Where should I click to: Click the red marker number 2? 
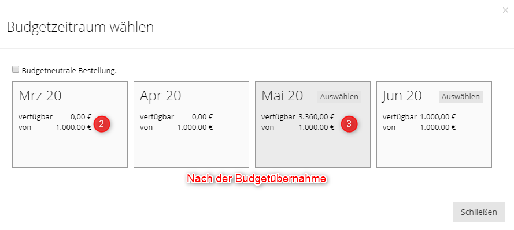coord(101,124)
